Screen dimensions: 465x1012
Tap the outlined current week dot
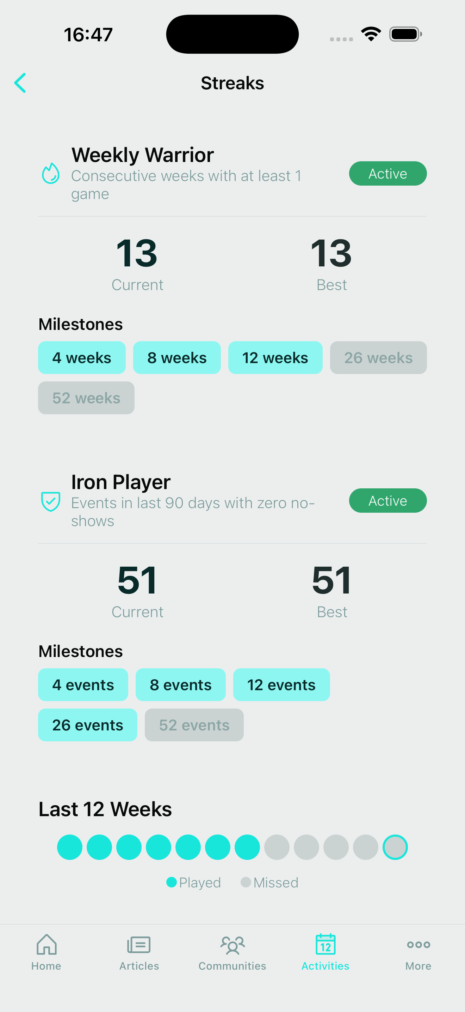click(395, 847)
